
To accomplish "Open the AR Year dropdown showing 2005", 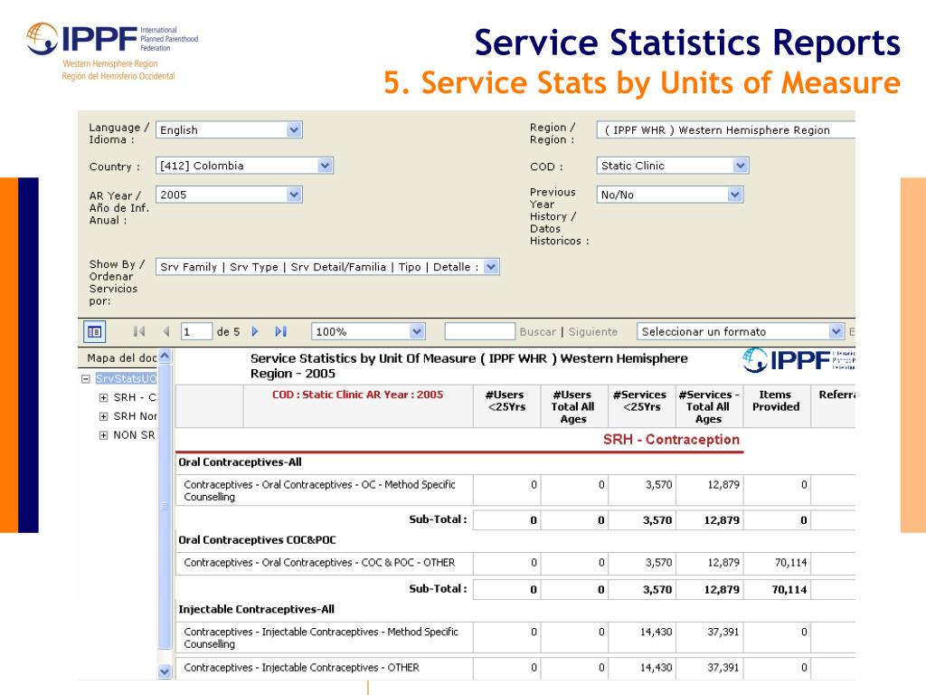I will coord(229,195).
